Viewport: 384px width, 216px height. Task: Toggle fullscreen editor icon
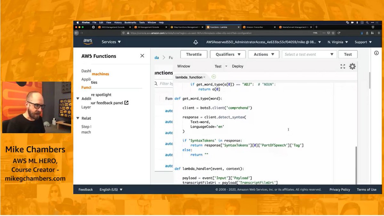click(x=343, y=66)
